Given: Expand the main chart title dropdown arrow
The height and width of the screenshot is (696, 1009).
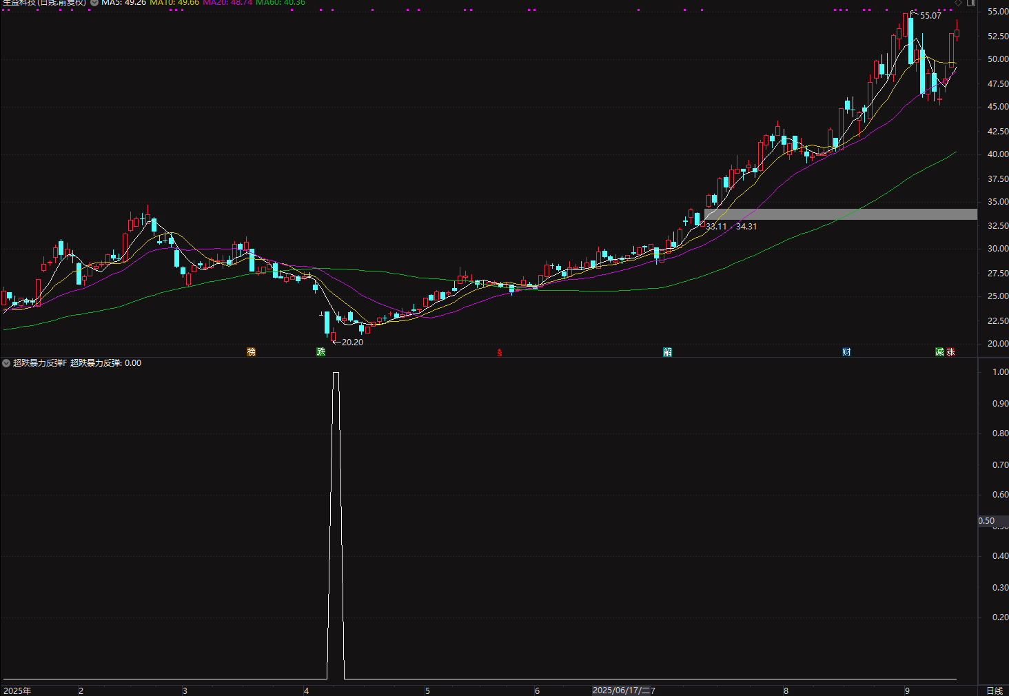Looking at the screenshot, I should coord(94,3).
